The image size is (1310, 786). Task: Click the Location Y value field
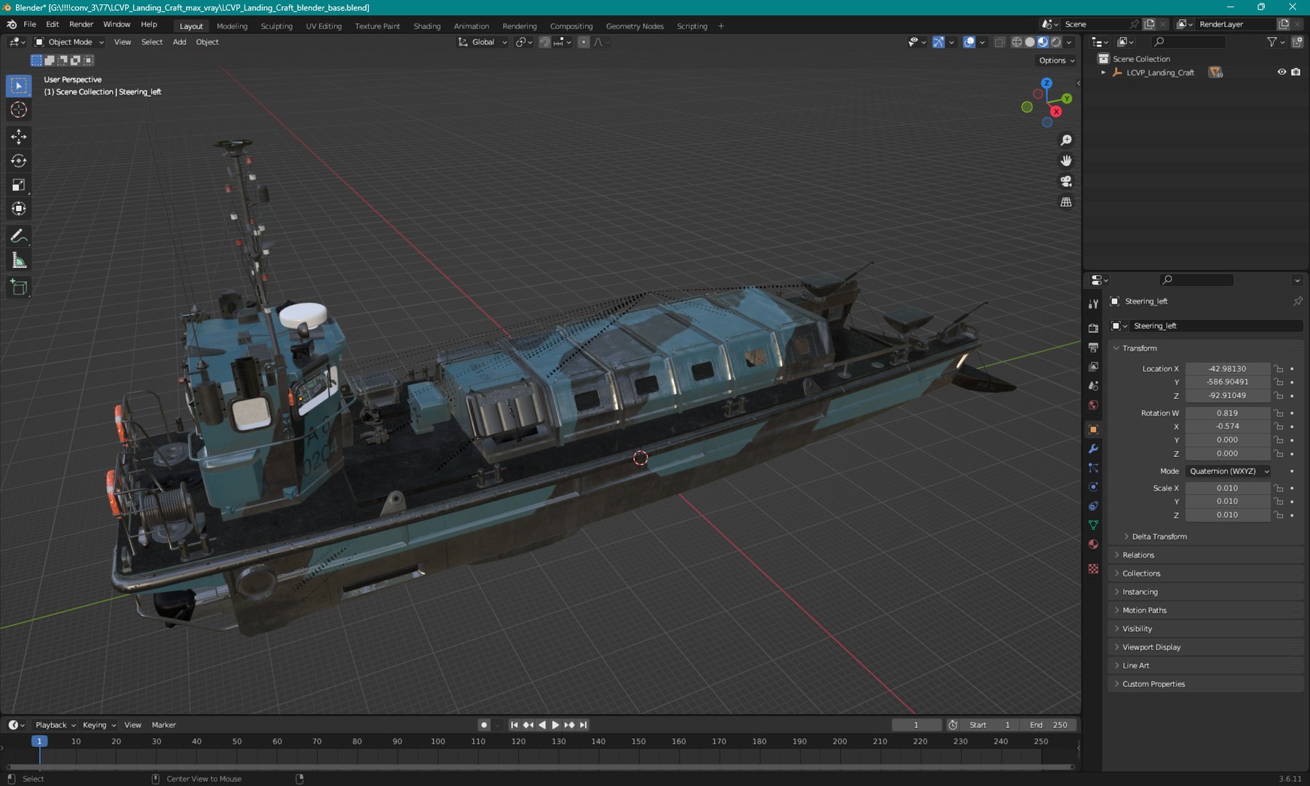pos(1228,382)
